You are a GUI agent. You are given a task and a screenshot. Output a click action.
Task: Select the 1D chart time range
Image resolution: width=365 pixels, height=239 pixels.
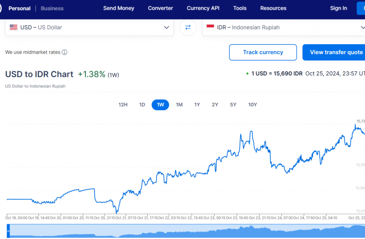pos(142,105)
